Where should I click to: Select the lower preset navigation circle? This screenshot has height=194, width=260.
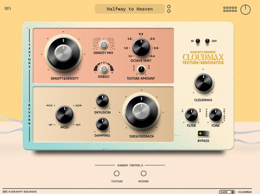click(x=169, y=11)
